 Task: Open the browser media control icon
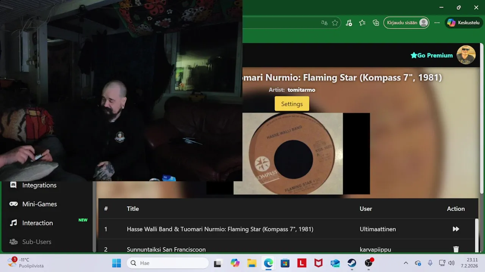click(349, 23)
